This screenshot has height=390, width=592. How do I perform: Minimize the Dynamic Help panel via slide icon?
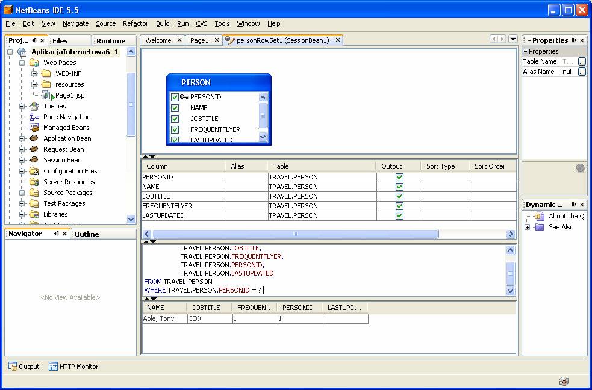point(574,205)
